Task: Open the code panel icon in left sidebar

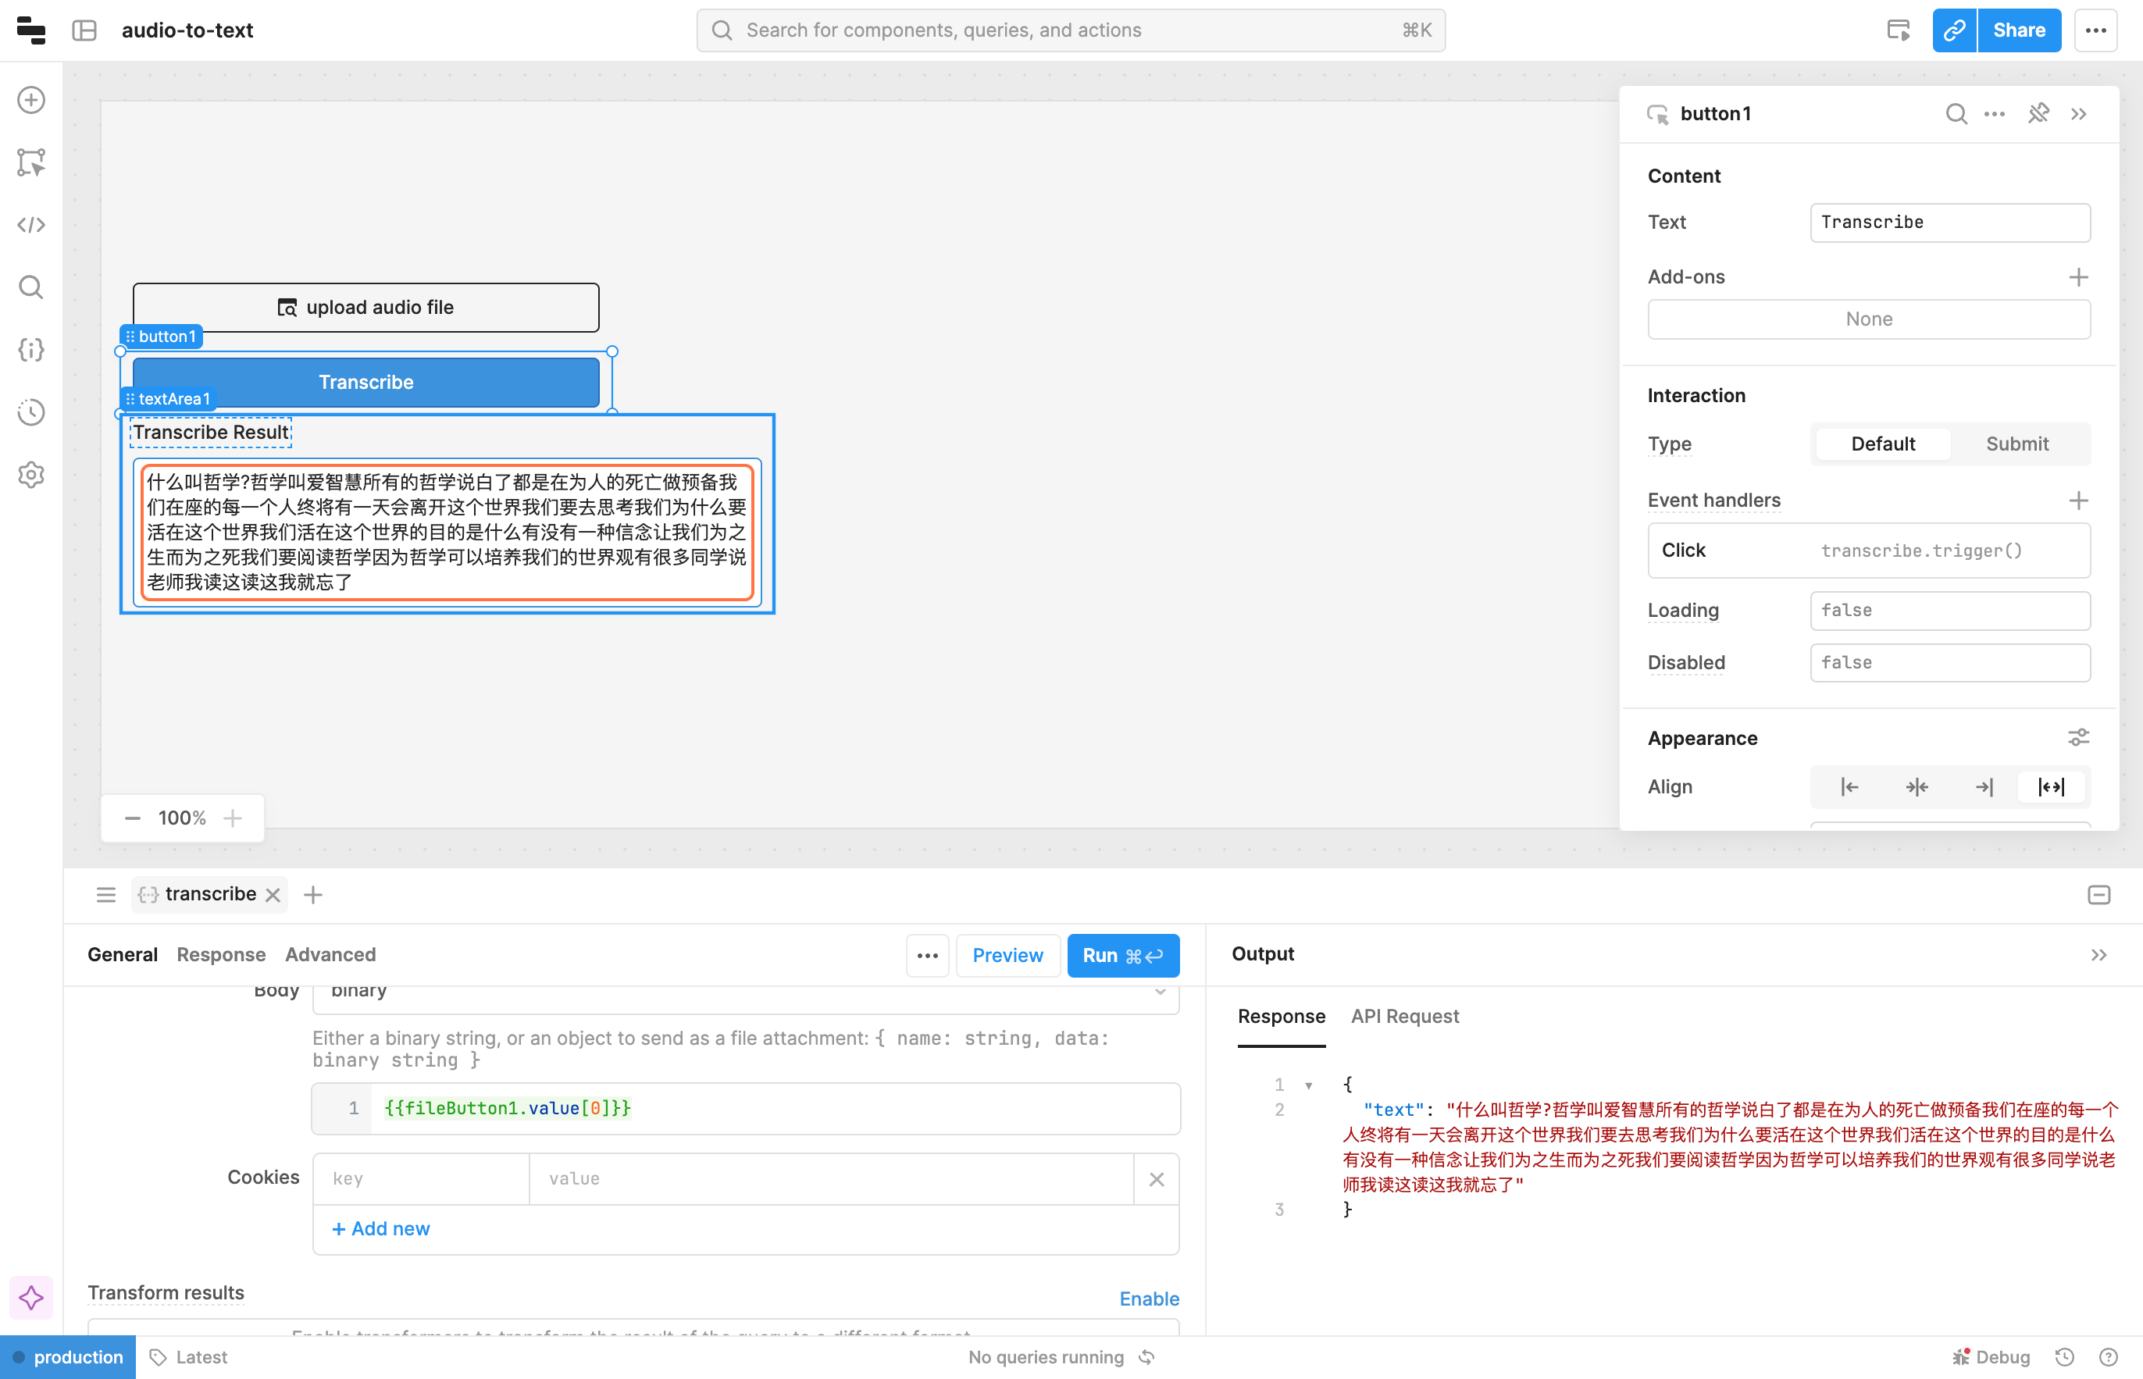Action: click(31, 225)
